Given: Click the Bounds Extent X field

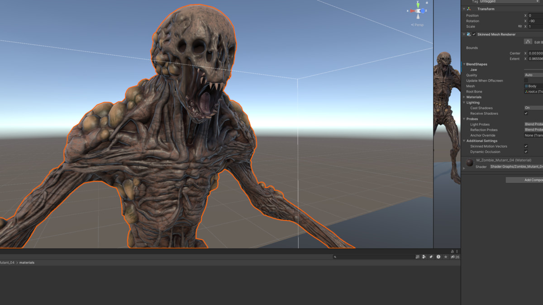Looking at the screenshot, I should click(535, 59).
